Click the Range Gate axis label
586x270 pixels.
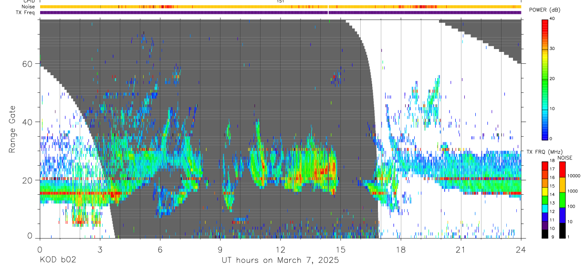click(x=13, y=130)
